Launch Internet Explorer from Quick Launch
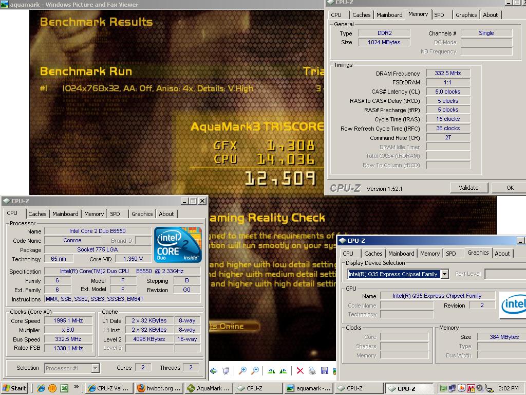The width and height of the screenshot is (526, 395). click(x=41, y=388)
